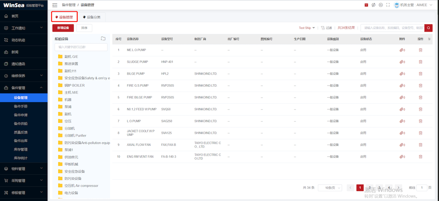This screenshot has height=201, width=439.
Task: Delete the SLUDGE PUMP row
Action: pyautogui.click(x=420, y=62)
